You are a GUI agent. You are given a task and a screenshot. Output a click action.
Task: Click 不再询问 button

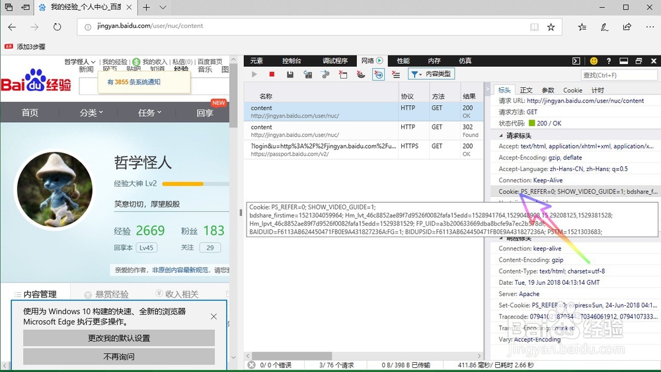pos(119,356)
